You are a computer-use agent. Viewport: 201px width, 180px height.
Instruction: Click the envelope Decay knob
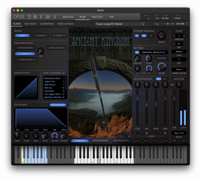45,136
